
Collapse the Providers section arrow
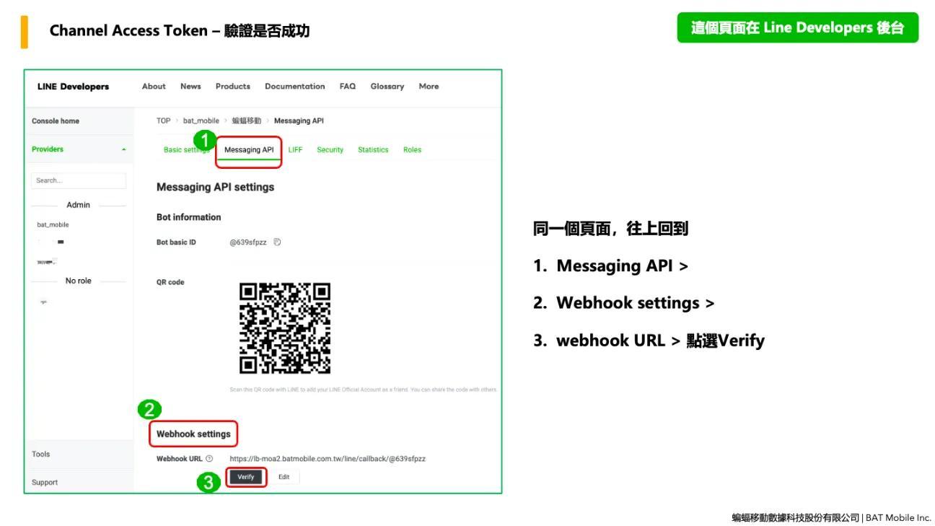pyautogui.click(x=123, y=149)
